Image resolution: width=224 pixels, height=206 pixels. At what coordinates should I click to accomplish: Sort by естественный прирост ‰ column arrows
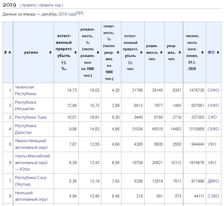[x=75, y=52]
